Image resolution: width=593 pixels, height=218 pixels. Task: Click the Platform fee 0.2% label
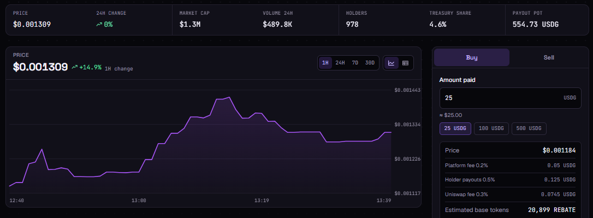[466, 166]
